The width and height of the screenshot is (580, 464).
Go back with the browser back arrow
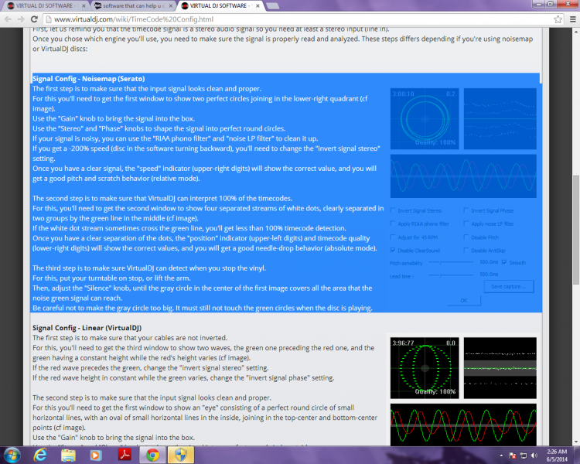(x=9, y=19)
